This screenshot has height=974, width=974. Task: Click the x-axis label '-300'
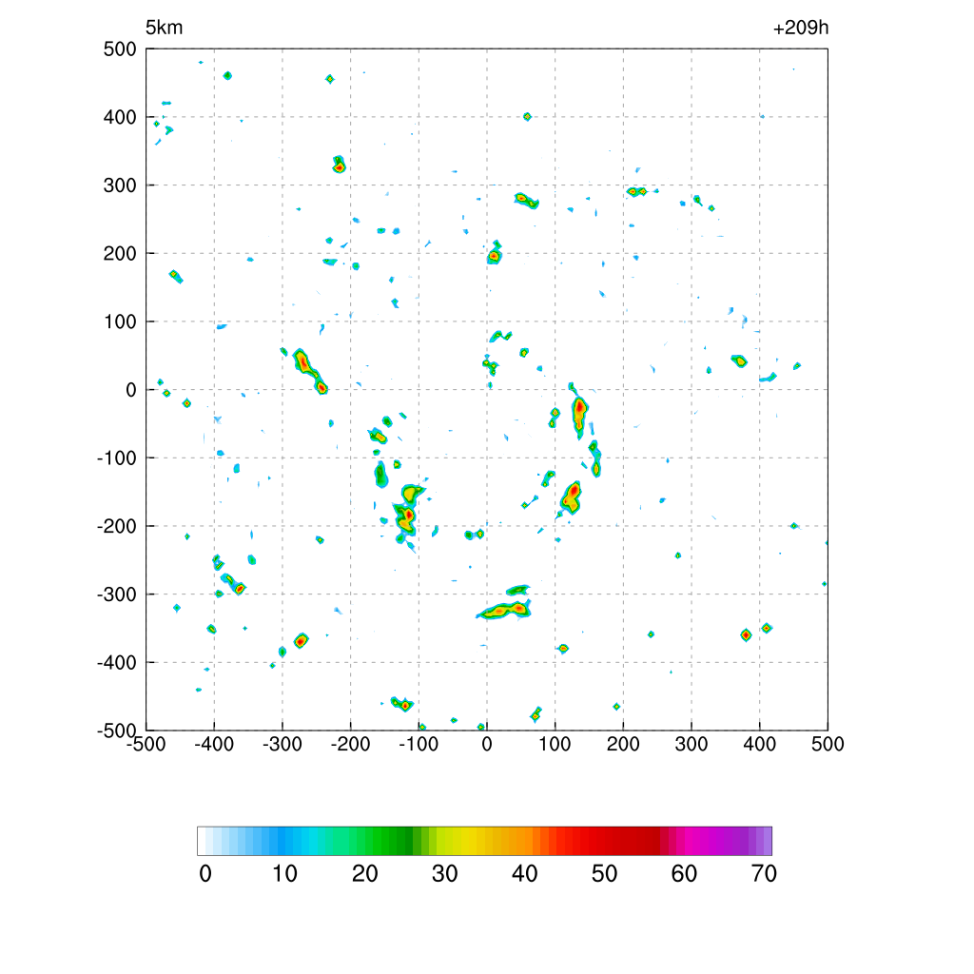(282, 744)
